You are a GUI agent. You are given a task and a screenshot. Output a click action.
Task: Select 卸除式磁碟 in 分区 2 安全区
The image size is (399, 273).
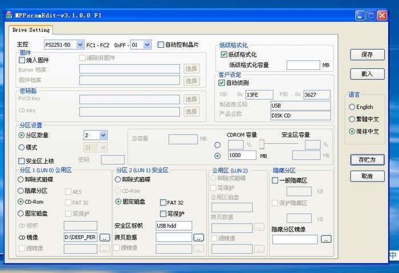tap(118, 179)
